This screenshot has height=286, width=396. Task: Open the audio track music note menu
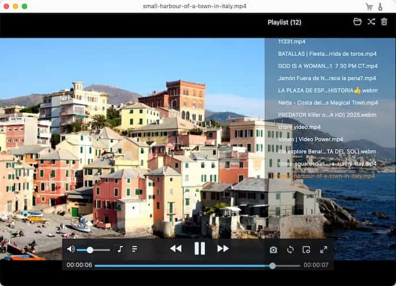point(120,249)
